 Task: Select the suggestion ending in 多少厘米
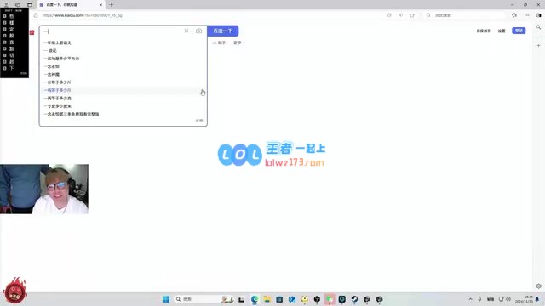[58, 106]
